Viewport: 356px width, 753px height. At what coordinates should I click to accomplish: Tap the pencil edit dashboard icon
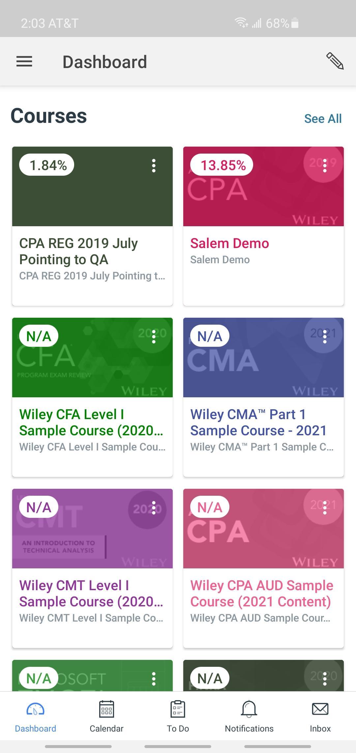coord(335,61)
